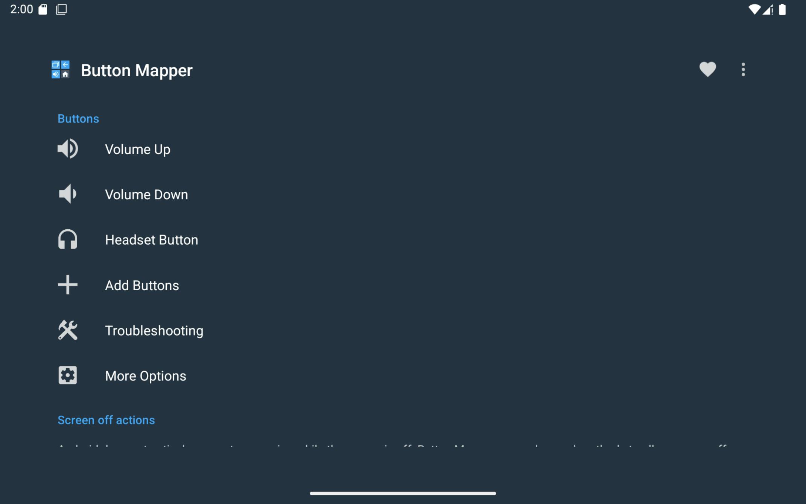Tap the Screen off actions header
806x504 pixels.
[x=106, y=420]
